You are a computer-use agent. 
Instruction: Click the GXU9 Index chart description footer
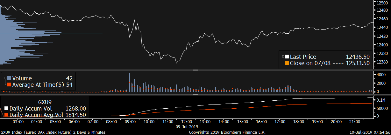click(53, 132)
